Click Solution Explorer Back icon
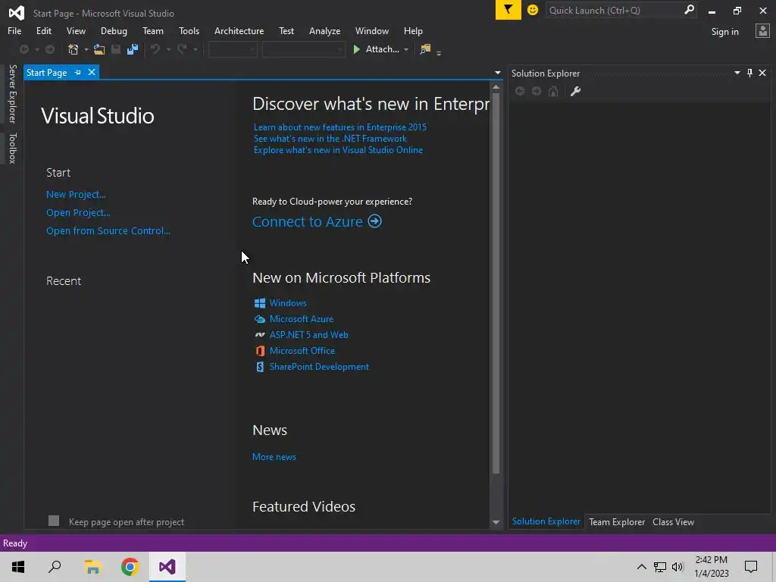Image resolution: width=776 pixels, height=582 pixels. [x=520, y=91]
